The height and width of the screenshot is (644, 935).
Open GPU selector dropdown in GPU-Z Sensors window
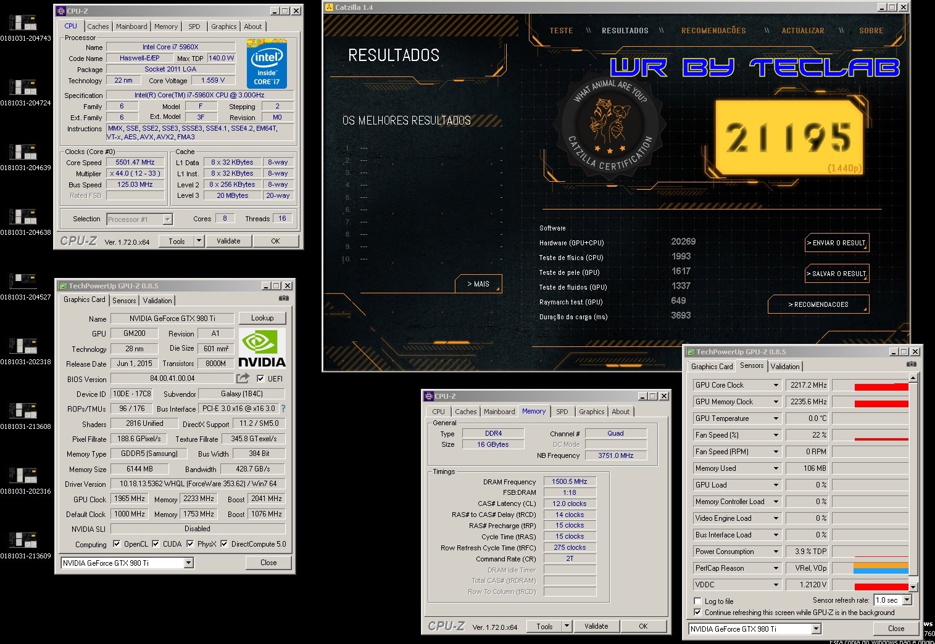tap(816, 629)
